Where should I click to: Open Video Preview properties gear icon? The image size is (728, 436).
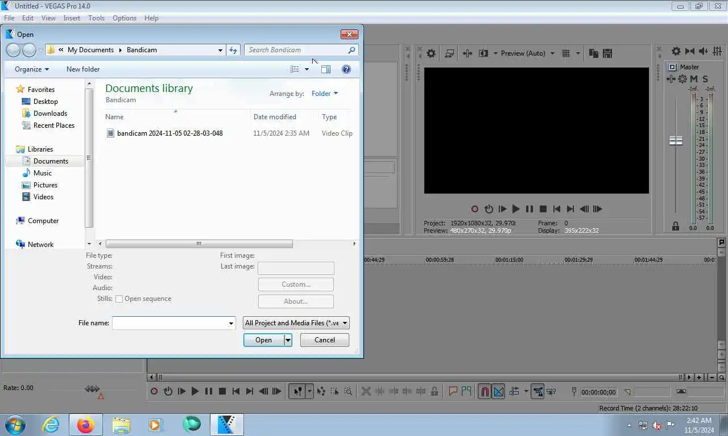click(x=431, y=53)
